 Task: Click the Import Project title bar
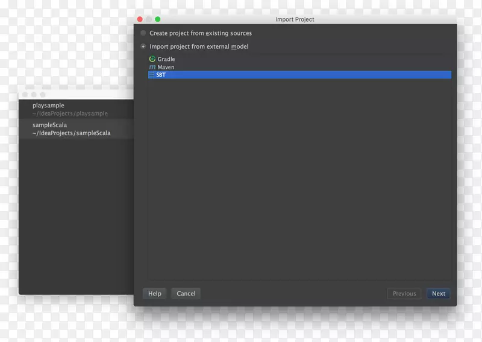(x=295, y=19)
